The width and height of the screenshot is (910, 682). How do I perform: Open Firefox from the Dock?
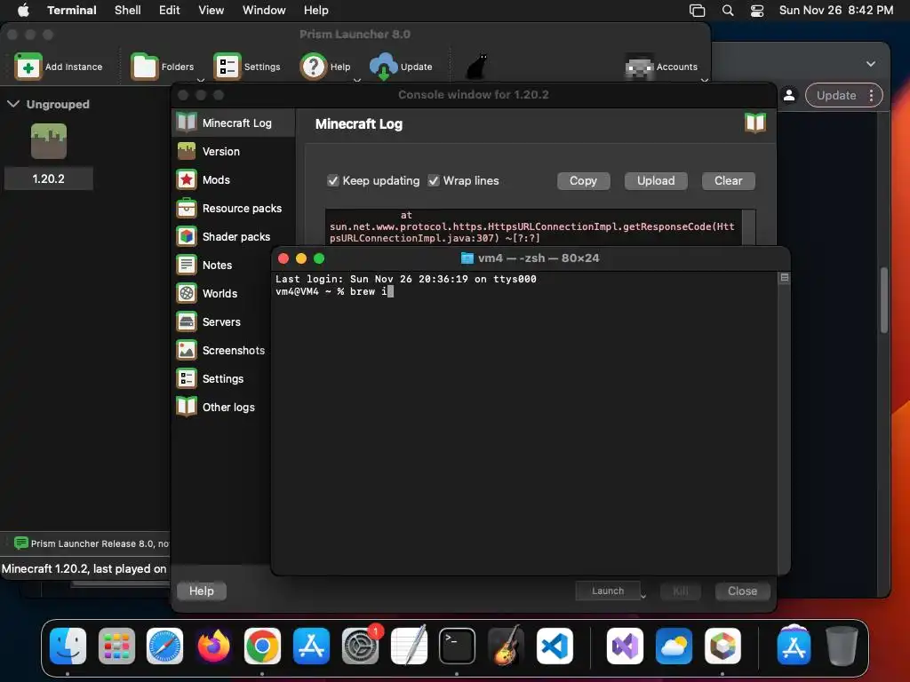pyautogui.click(x=213, y=646)
